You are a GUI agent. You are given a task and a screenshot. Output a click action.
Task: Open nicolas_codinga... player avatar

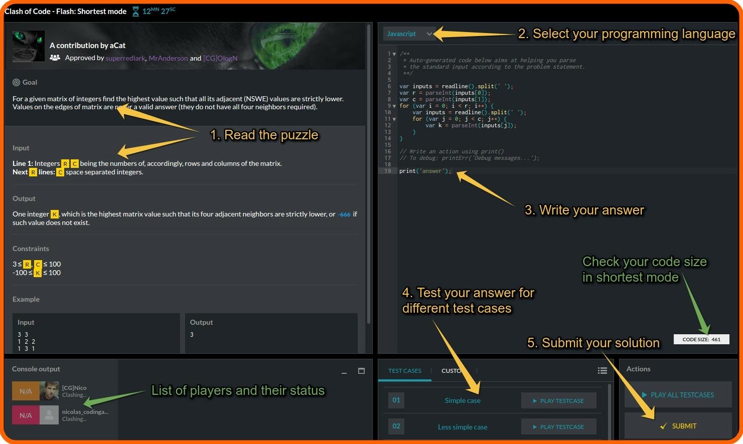coord(49,415)
